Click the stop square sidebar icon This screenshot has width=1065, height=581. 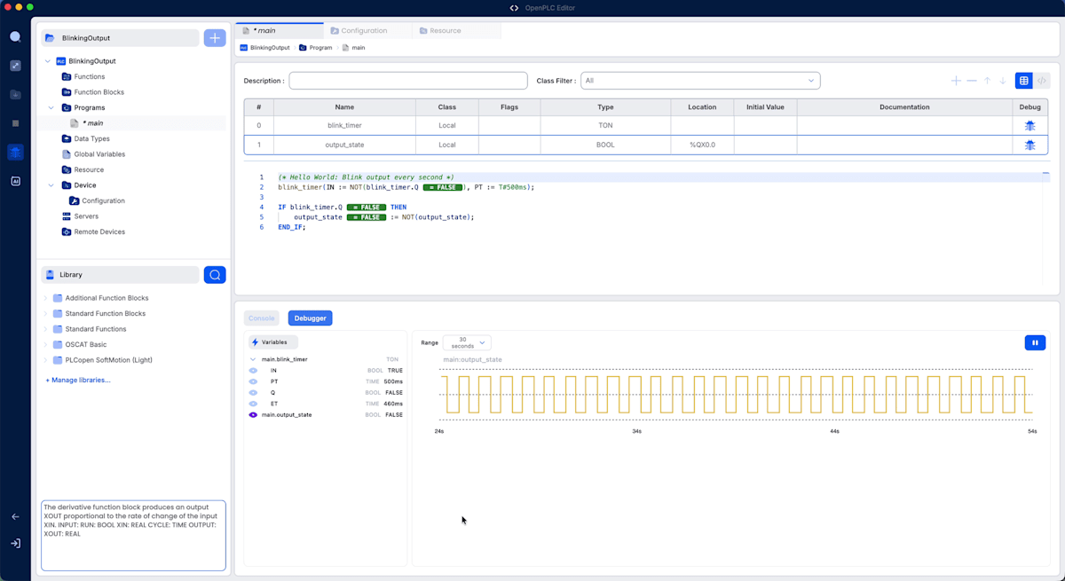click(x=15, y=123)
